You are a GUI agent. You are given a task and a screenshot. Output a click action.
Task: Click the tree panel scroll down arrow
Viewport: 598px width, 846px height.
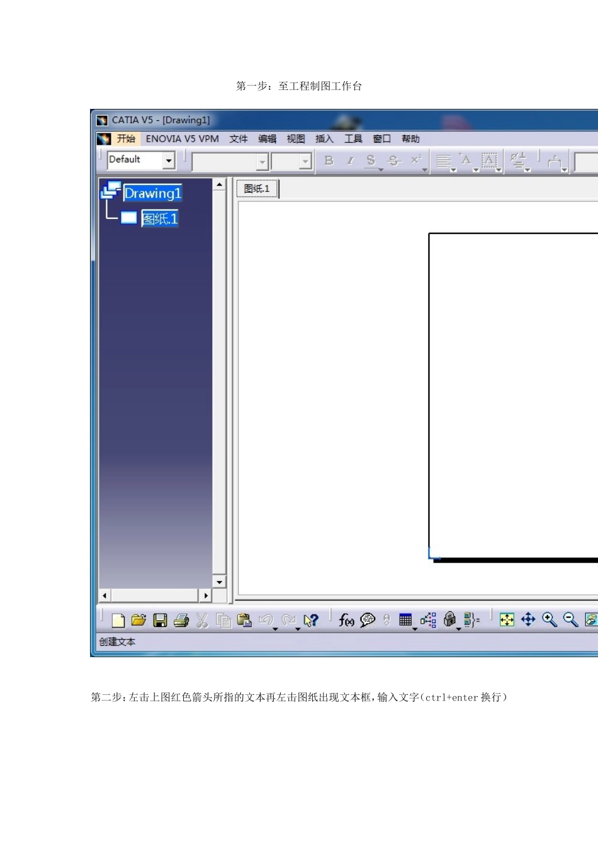(x=219, y=582)
